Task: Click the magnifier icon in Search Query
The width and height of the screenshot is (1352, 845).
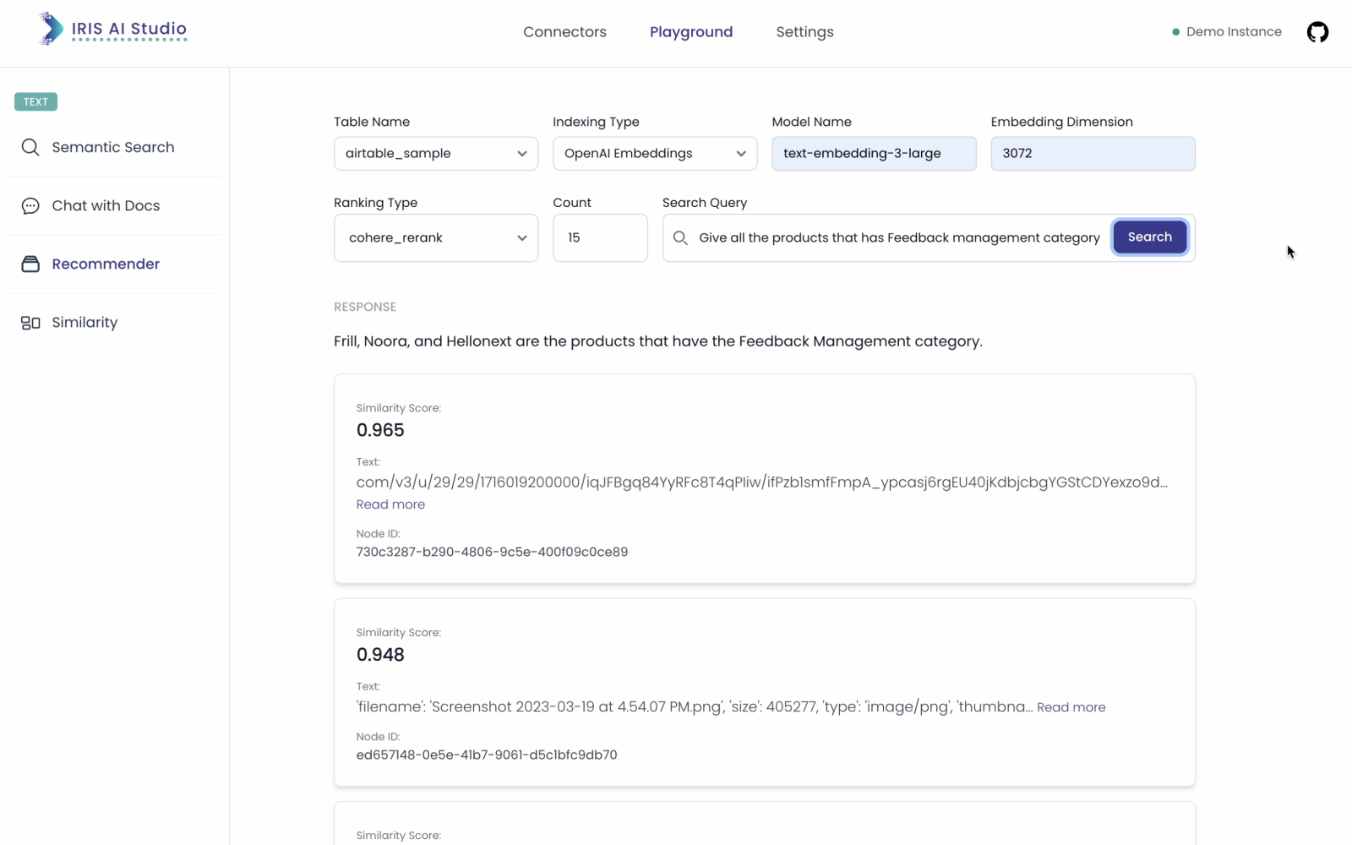Action: (680, 238)
